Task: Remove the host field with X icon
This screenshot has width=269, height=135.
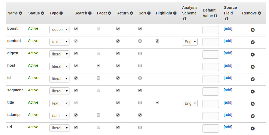Action: click(x=253, y=67)
